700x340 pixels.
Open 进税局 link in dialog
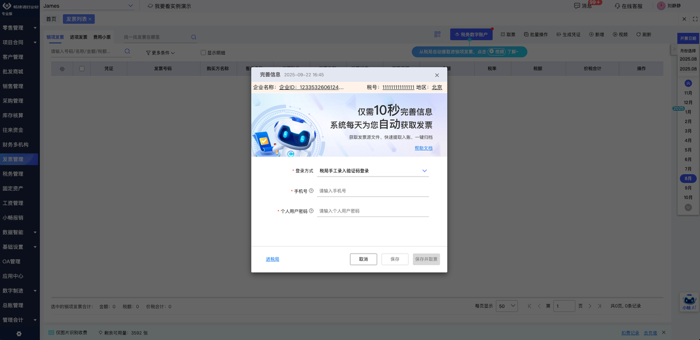(x=272, y=259)
